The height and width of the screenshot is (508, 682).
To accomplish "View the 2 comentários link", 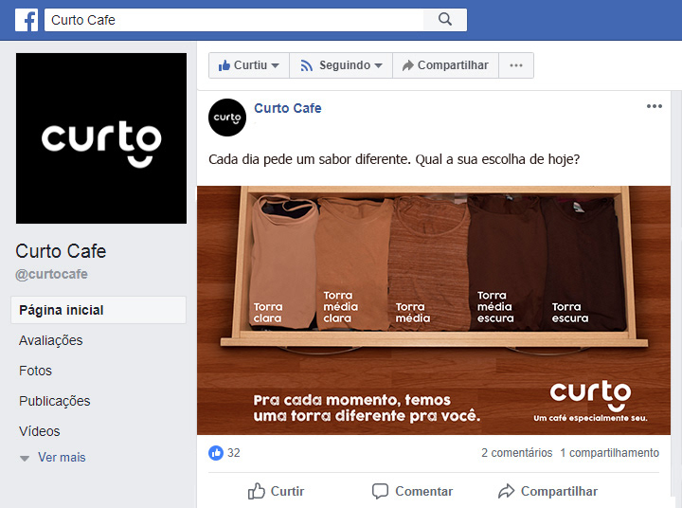I will tap(517, 453).
